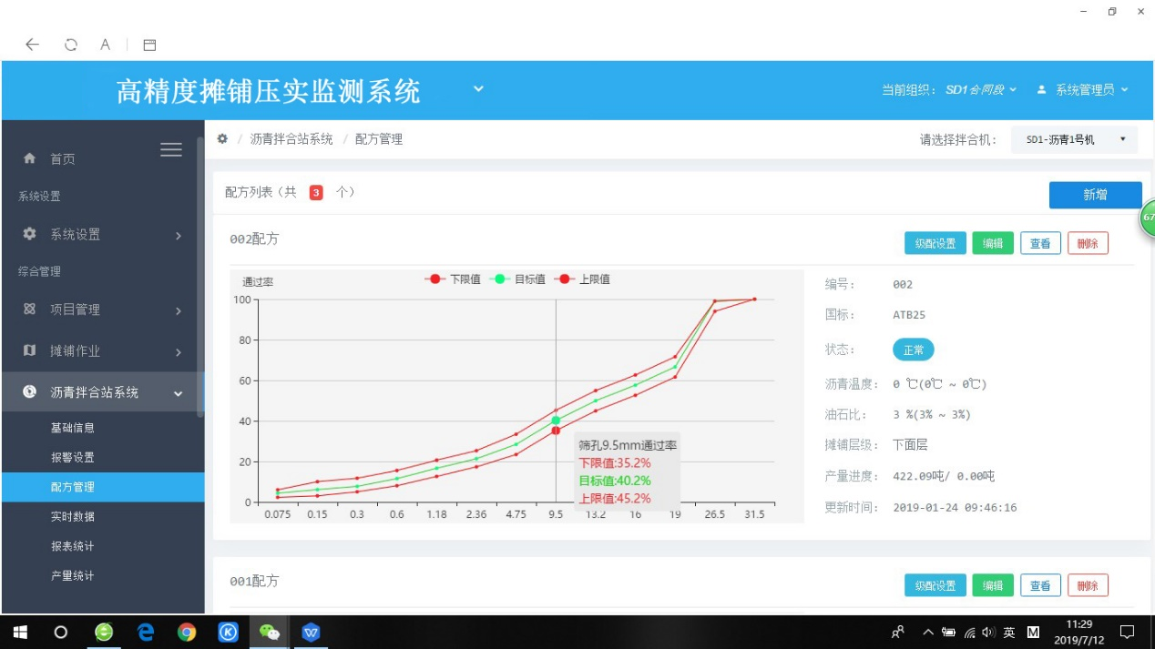Click the 目标值 point at 9.5
Screen dimensions: 1155x649
pos(556,421)
